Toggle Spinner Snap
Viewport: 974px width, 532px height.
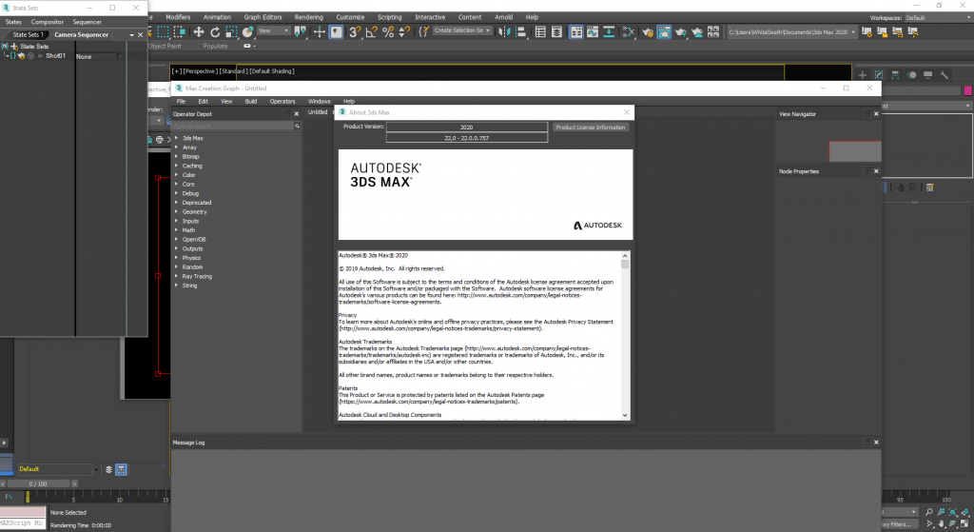click(404, 31)
